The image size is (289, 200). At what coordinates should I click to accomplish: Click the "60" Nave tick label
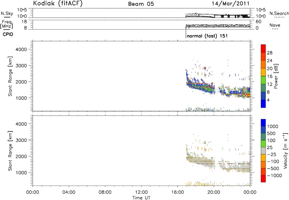click(258, 22)
